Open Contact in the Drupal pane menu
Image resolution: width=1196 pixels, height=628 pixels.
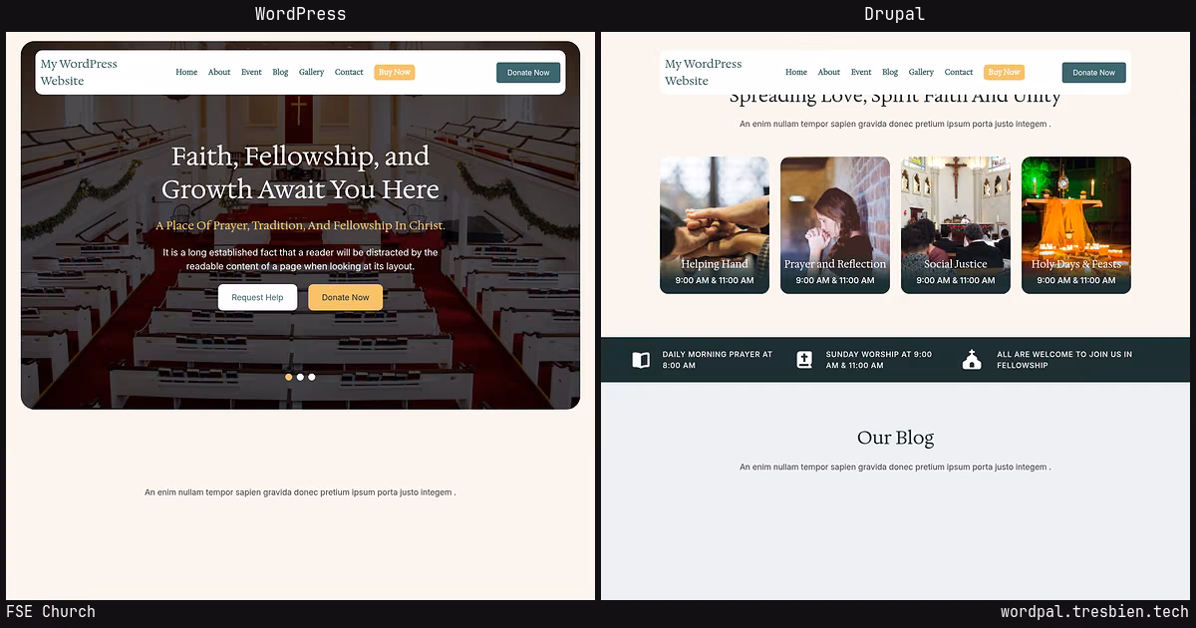coord(959,72)
